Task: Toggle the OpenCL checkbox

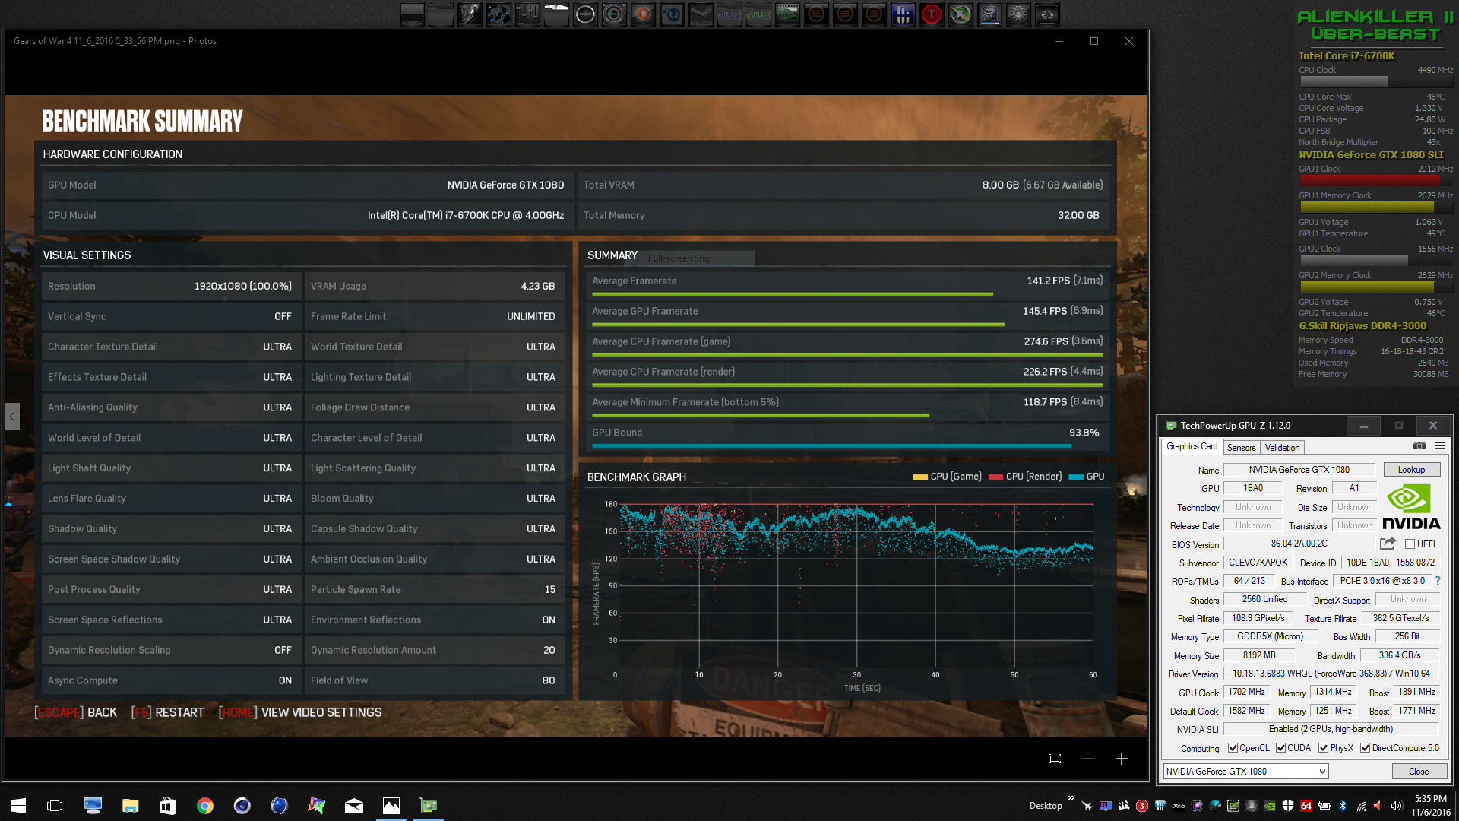Action: [1233, 748]
